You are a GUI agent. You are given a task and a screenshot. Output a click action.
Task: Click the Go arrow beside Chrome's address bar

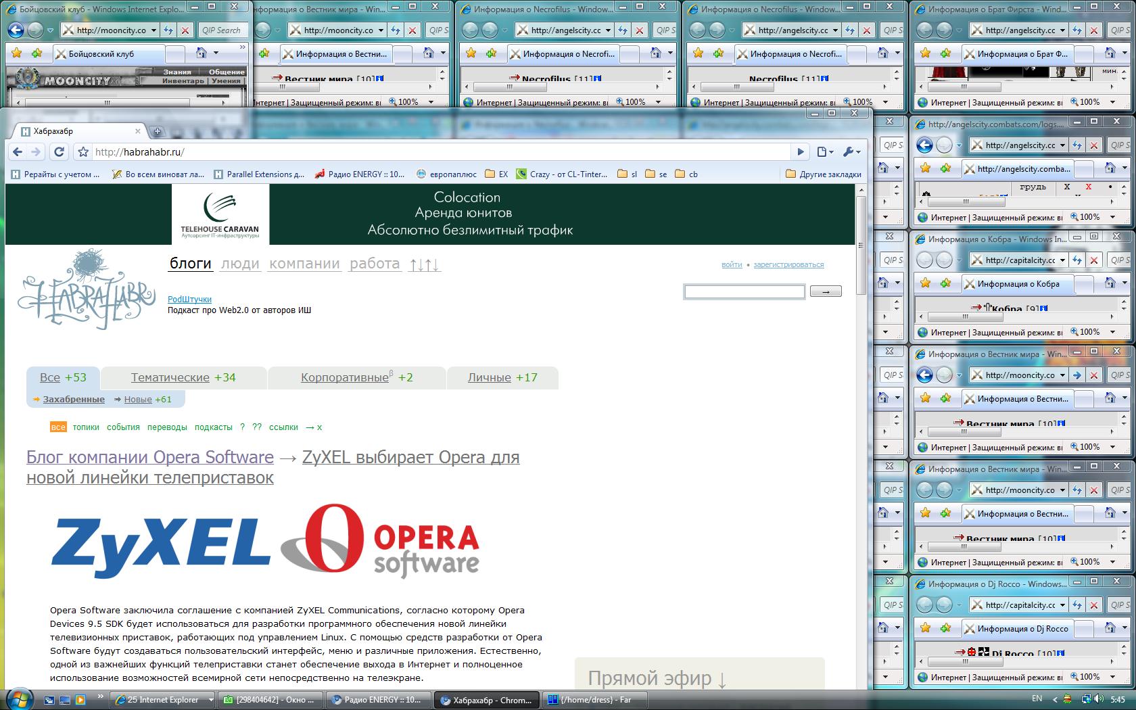(x=801, y=152)
